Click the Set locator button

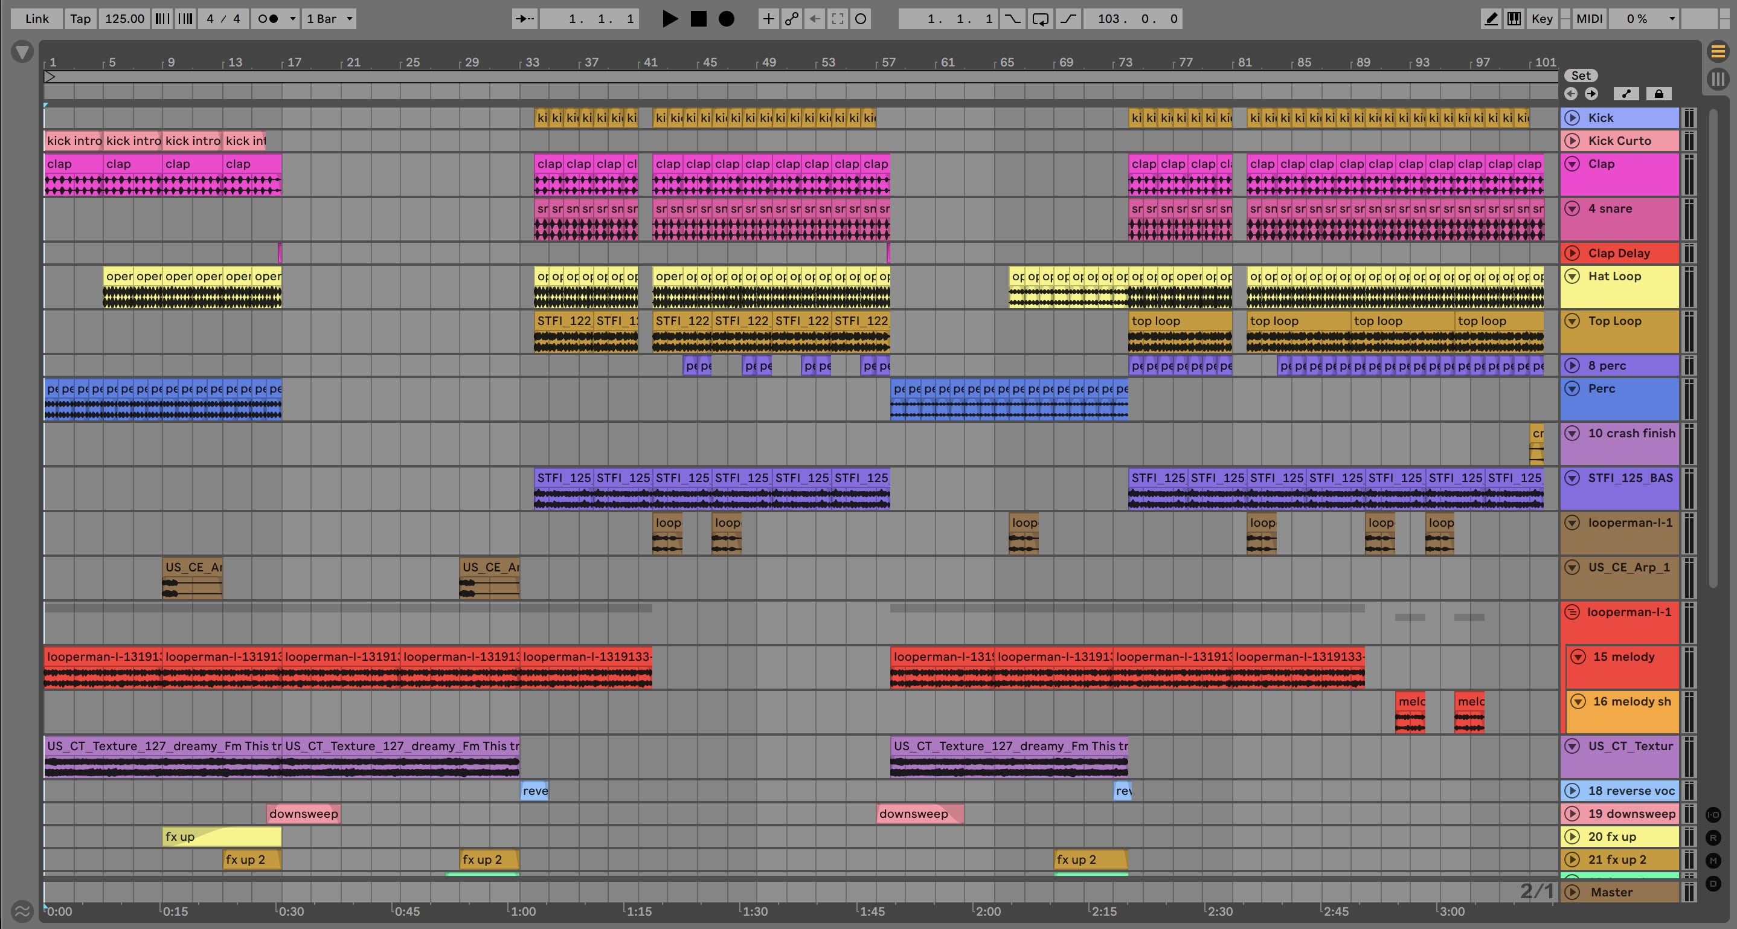click(x=1581, y=76)
